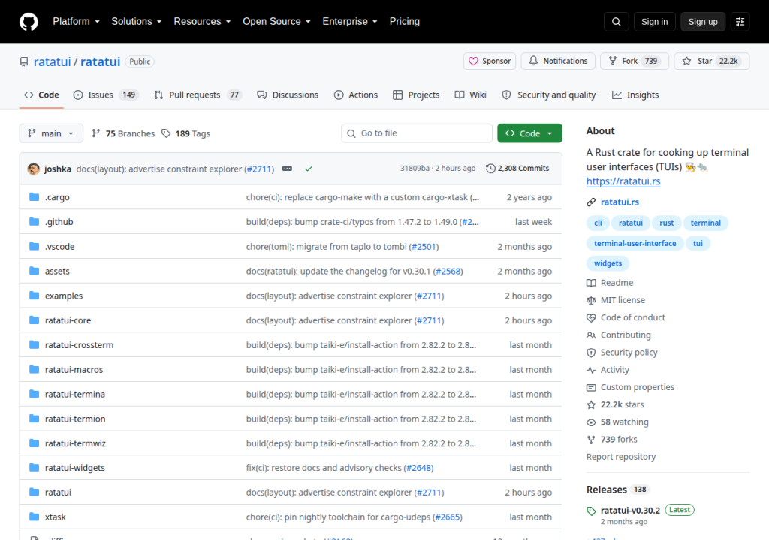Open the ratatui-termwiz folder

coord(75,443)
